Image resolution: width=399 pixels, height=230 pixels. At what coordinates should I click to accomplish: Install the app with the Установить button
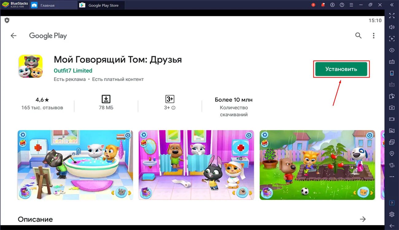pos(341,69)
